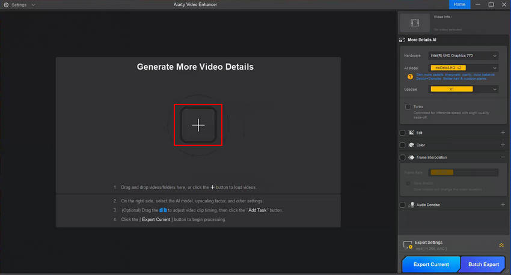Click the inline plus icon in instruction step 1
The image size is (511, 275).
pos(212,187)
